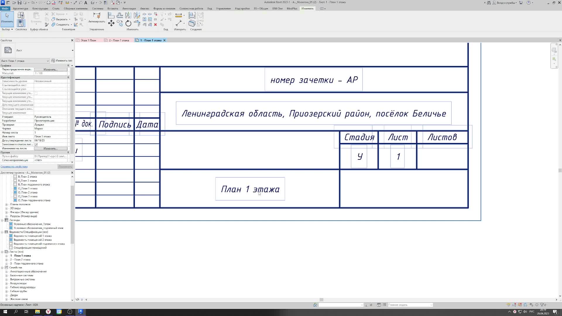Open the Файл menu
The height and width of the screenshot is (316, 562).
click(x=5, y=8)
